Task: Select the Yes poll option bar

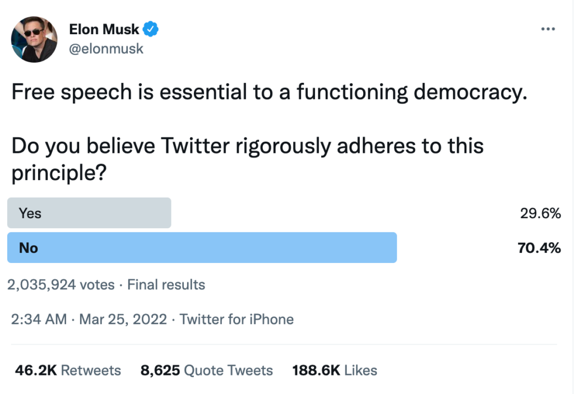Action: point(89,213)
